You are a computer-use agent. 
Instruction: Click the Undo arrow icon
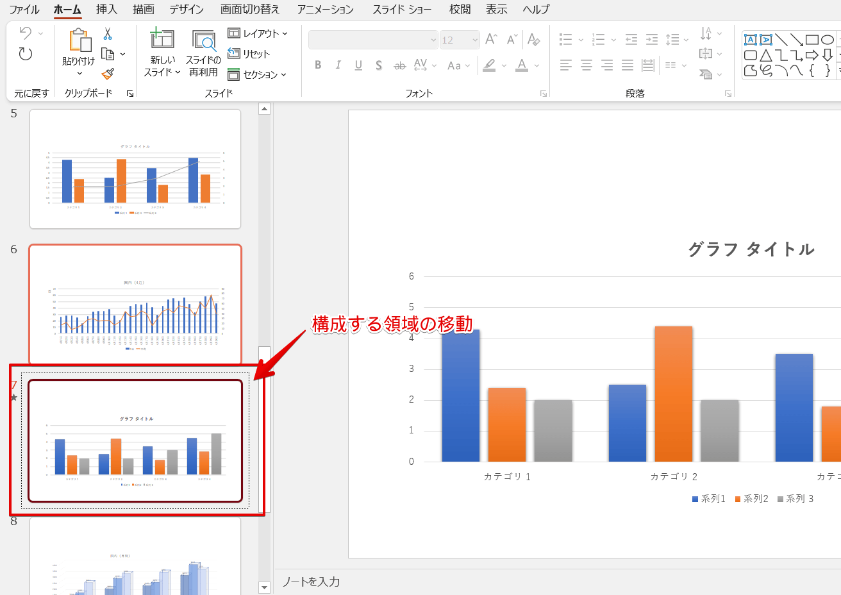click(25, 33)
